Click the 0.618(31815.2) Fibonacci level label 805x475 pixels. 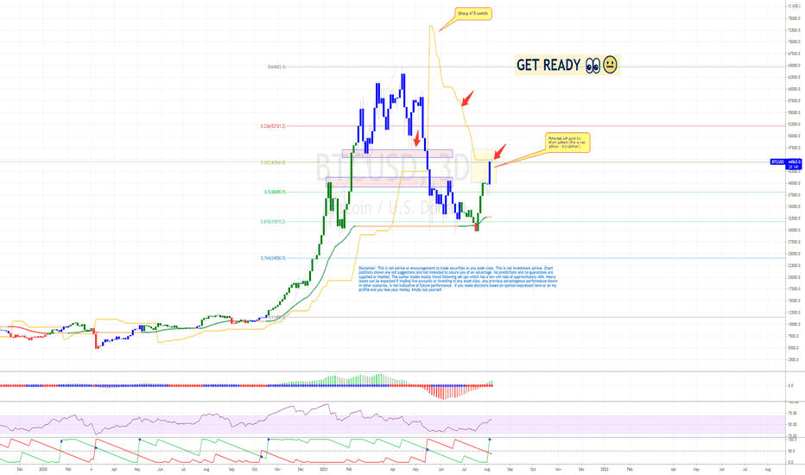click(x=273, y=222)
